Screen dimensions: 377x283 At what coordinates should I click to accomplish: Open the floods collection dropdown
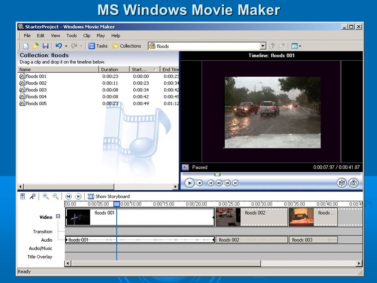pyautogui.click(x=263, y=46)
